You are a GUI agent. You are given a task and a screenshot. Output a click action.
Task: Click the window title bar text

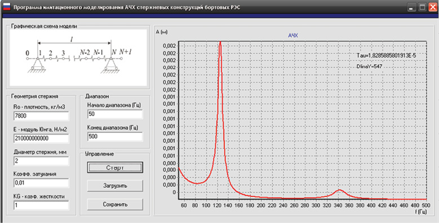[x=127, y=7]
